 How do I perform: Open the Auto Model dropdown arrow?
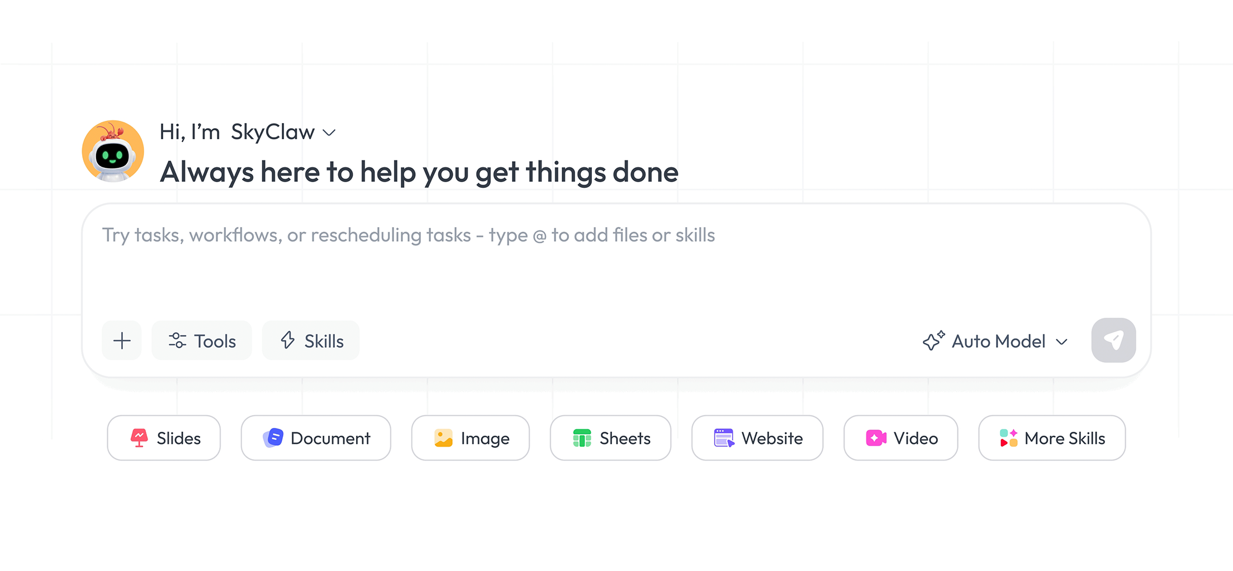click(x=1061, y=342)
